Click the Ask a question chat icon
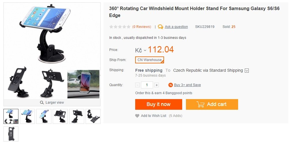The image size is (290, 142). click(161, 27)
